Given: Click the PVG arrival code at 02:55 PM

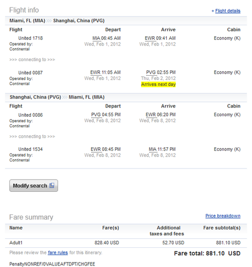Looking at the screenshot, I should (151, 73).
